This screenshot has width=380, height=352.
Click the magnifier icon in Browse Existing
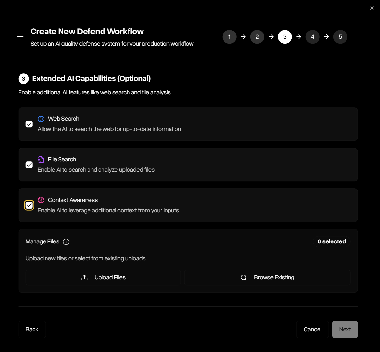click(244, 277)
